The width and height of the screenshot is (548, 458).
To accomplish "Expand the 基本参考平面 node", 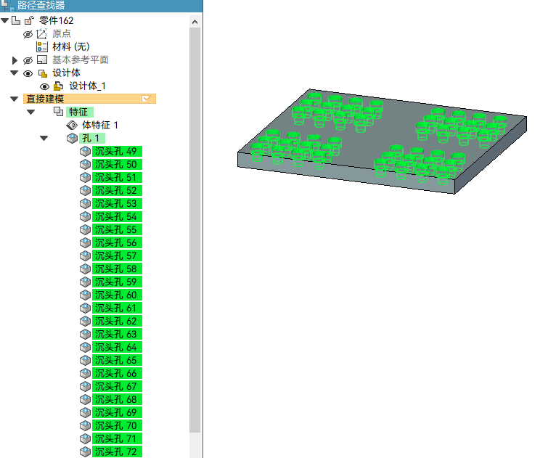I will (15, 60).
